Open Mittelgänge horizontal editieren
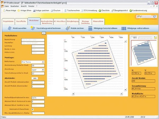Viewport: 159px width, 119px height. click(90, 28)
